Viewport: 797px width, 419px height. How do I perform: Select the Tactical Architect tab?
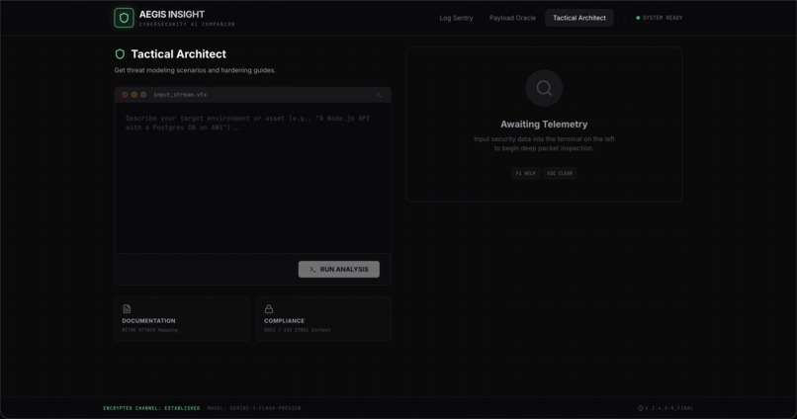point(578,18)
